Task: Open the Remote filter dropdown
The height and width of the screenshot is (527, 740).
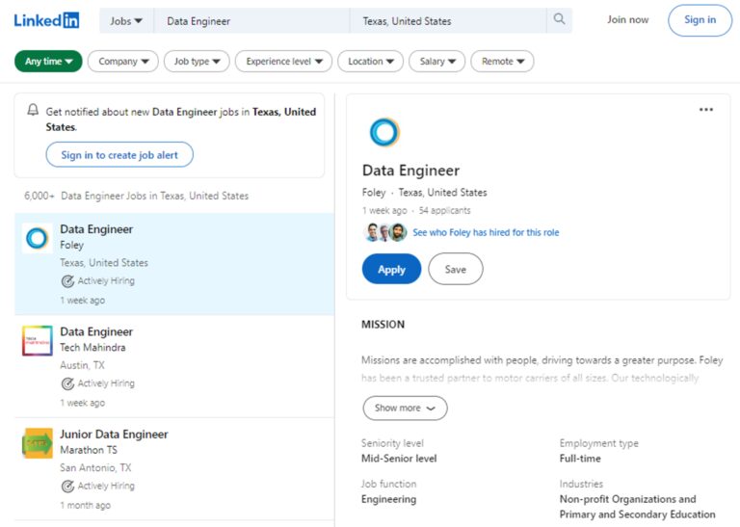Action: (502, 62)
